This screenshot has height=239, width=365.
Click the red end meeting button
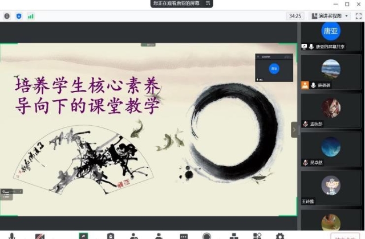click(346, 236)
